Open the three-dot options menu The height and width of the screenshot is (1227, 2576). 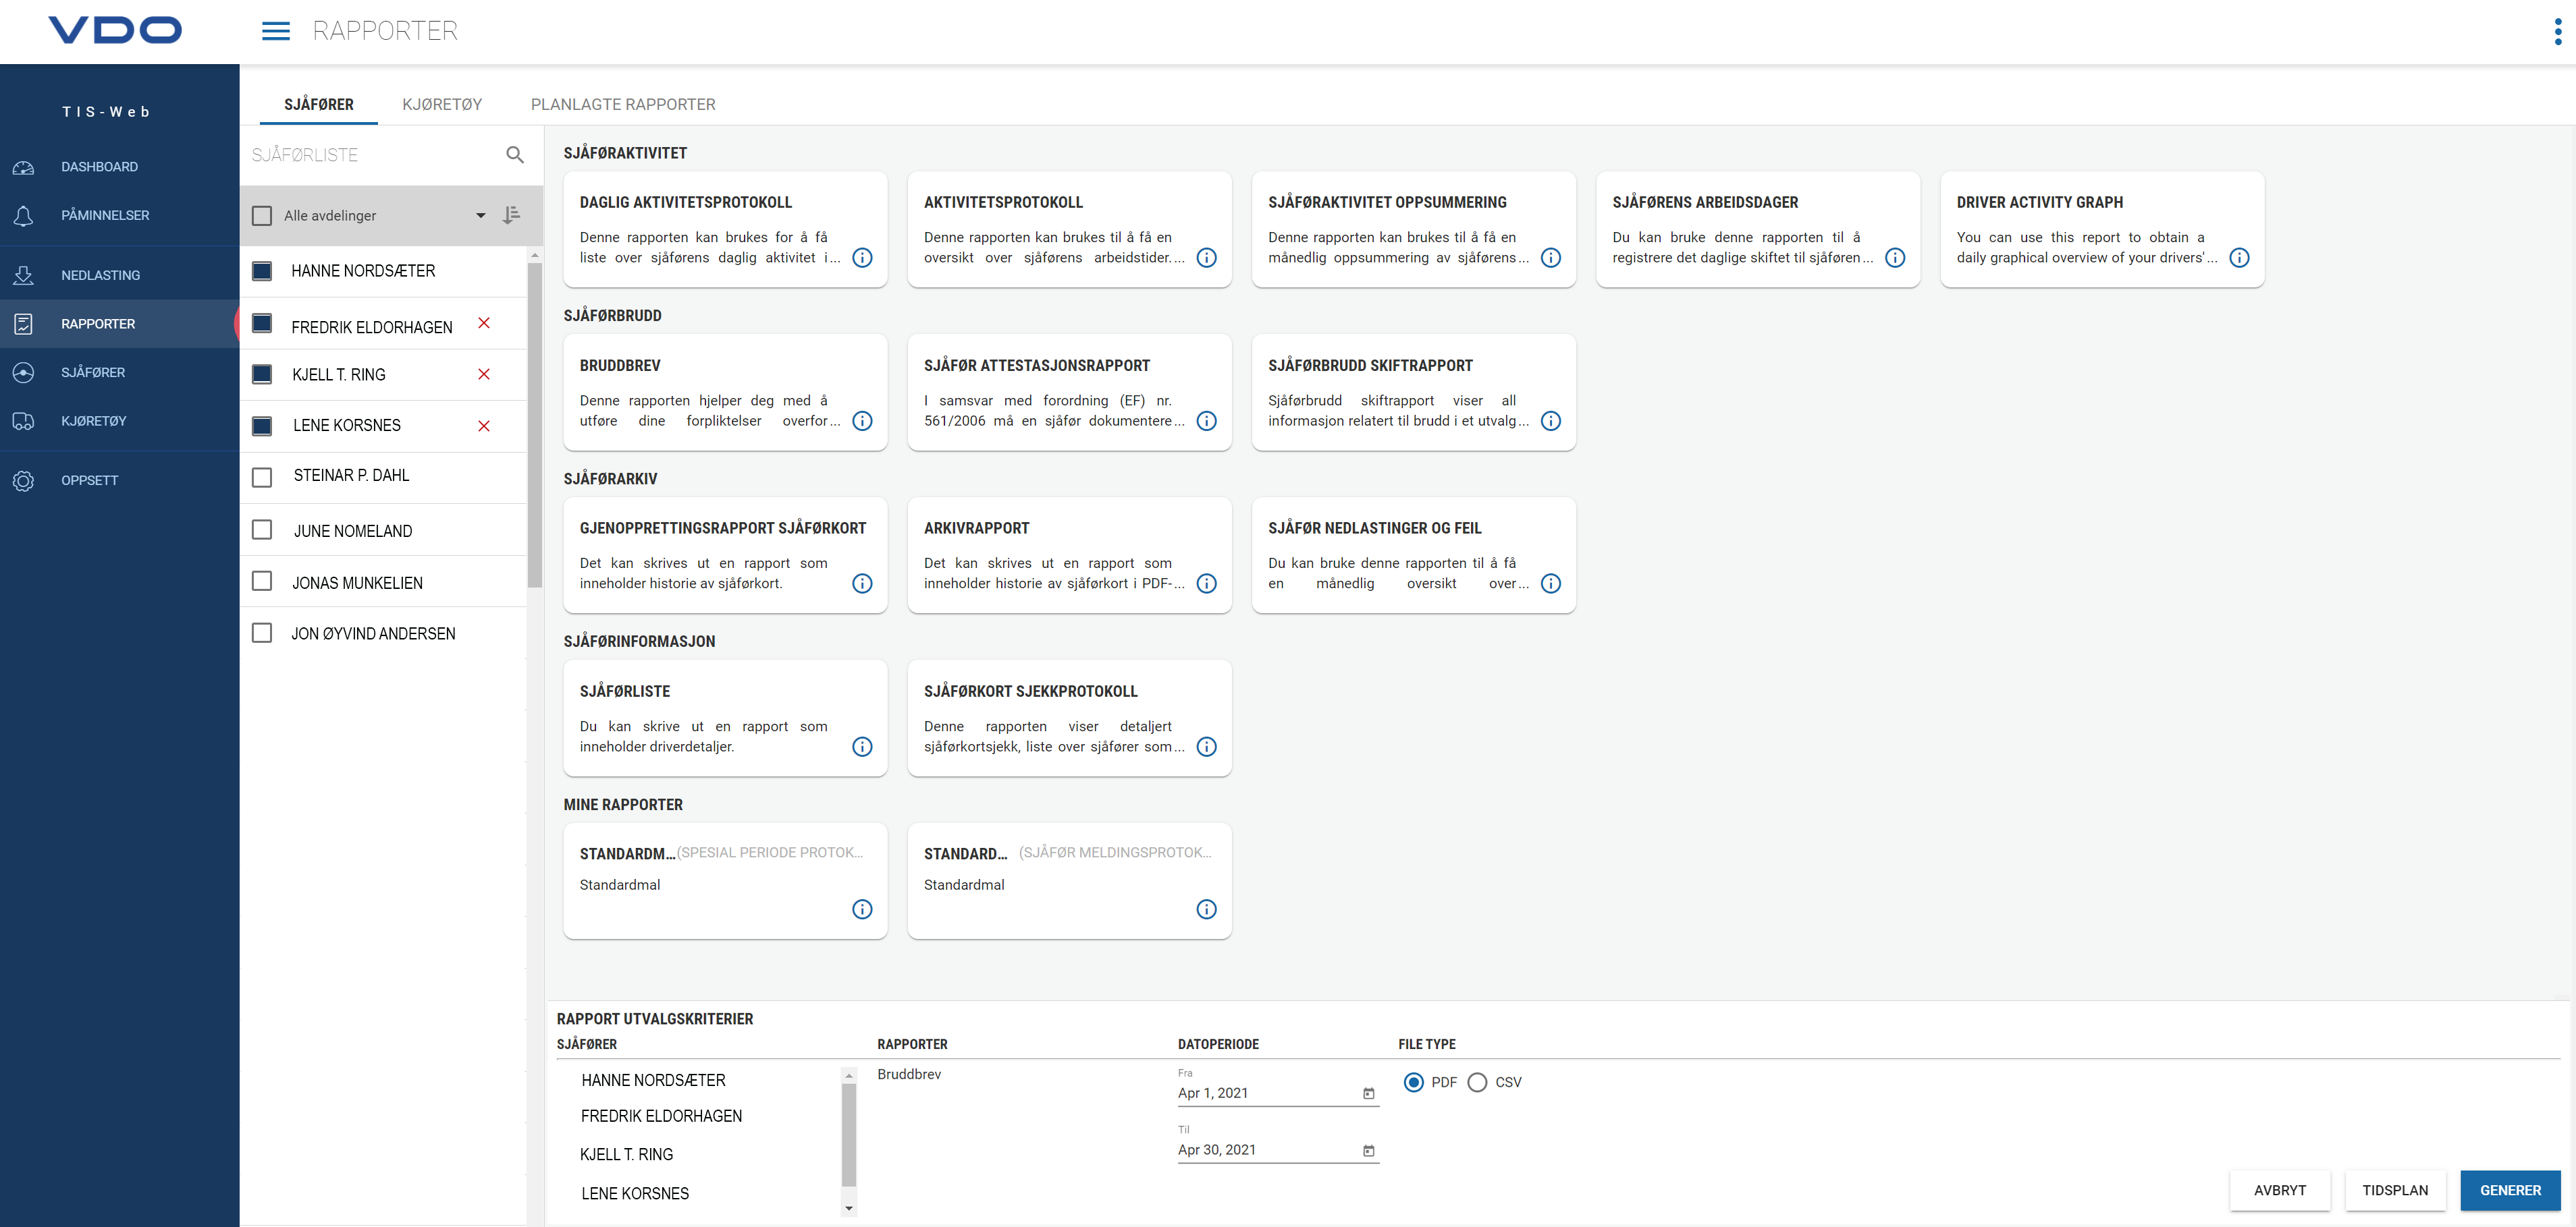tap(2558, 31)
